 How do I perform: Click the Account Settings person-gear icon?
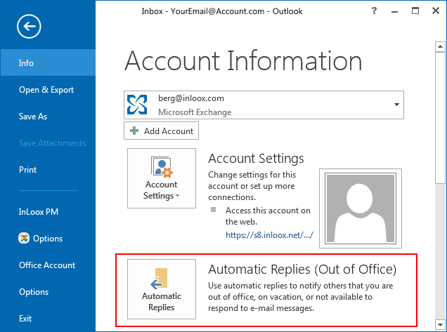coord(162,167)
